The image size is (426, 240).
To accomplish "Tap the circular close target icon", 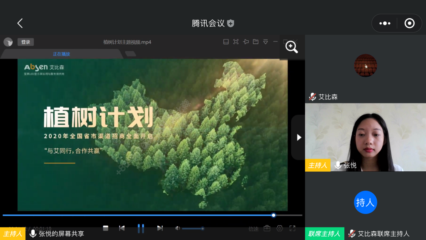I will [x=409, y=23].
